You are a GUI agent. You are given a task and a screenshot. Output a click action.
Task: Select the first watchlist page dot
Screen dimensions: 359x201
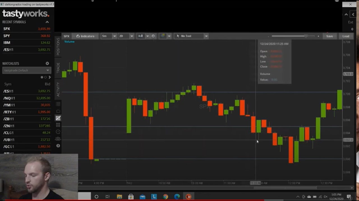coord(42,77)
